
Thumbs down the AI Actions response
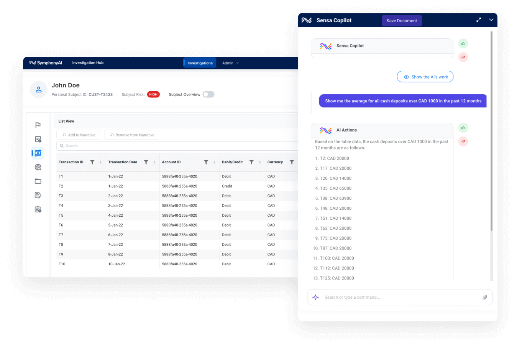click(463, 141)
